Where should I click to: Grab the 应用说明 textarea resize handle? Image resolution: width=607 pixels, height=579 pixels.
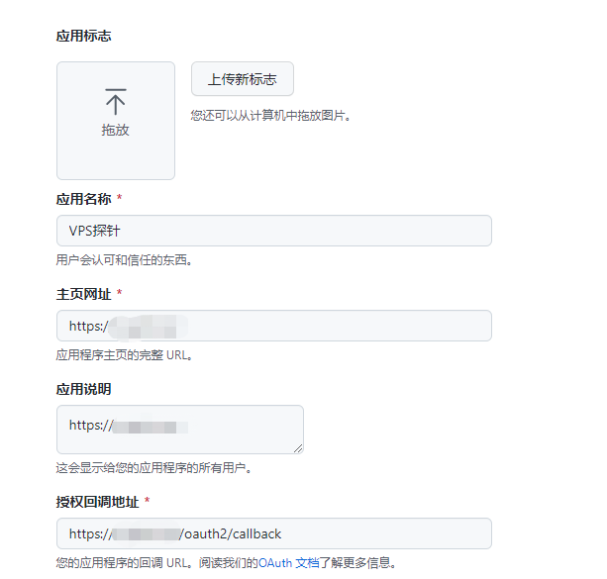point(298,448)
